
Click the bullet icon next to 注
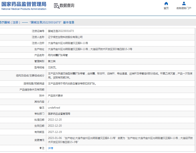pos(40,148)
